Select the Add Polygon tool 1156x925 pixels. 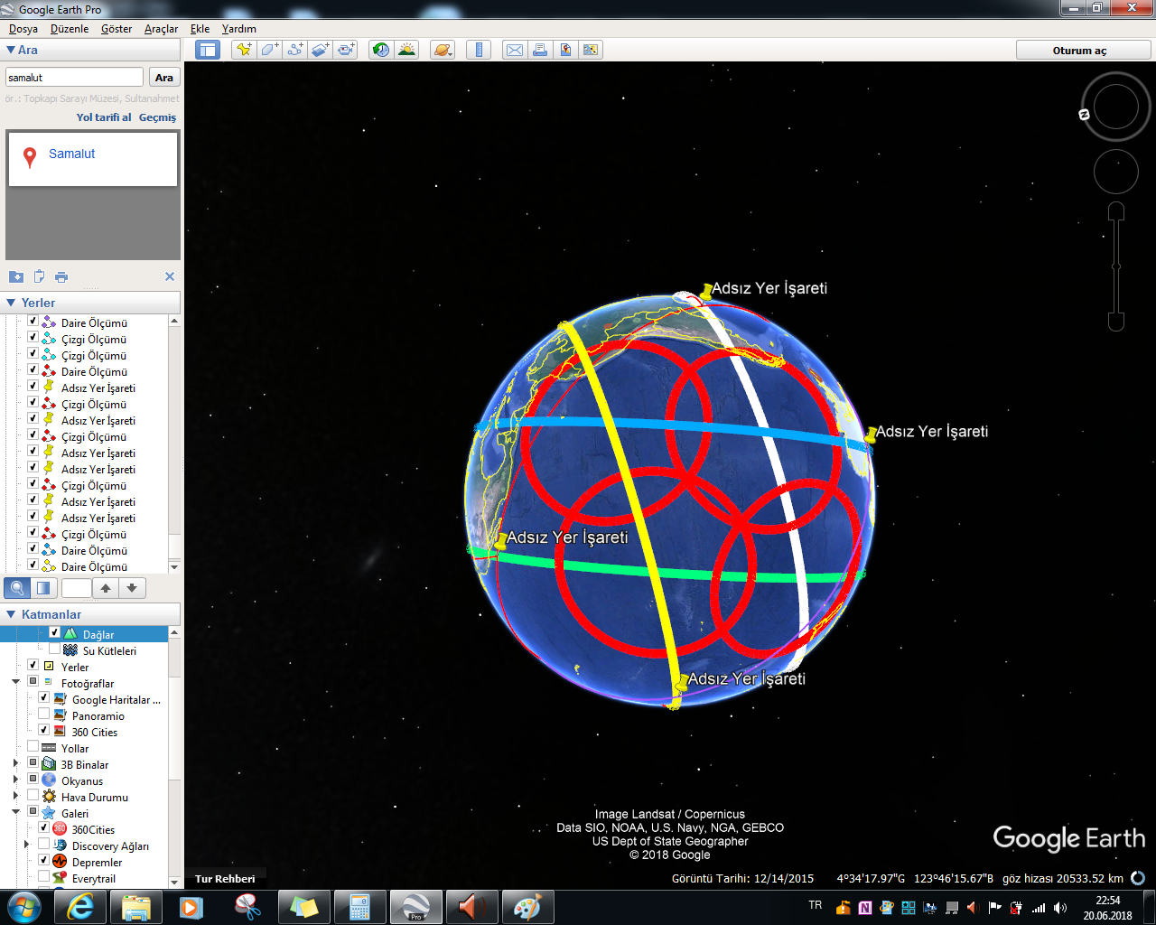(269, 50)
